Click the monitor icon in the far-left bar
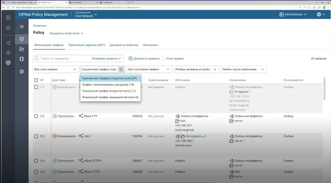This screenshot has height=183, width=331. [8, 63]
